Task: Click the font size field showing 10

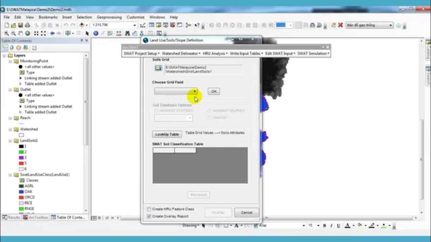Action: click(312, 226)
